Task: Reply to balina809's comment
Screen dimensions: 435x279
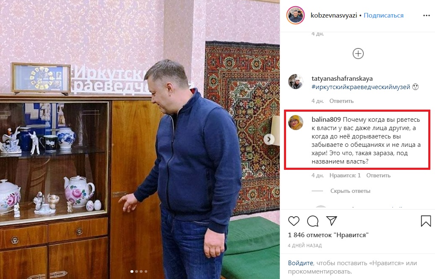Action: (378, 175)
